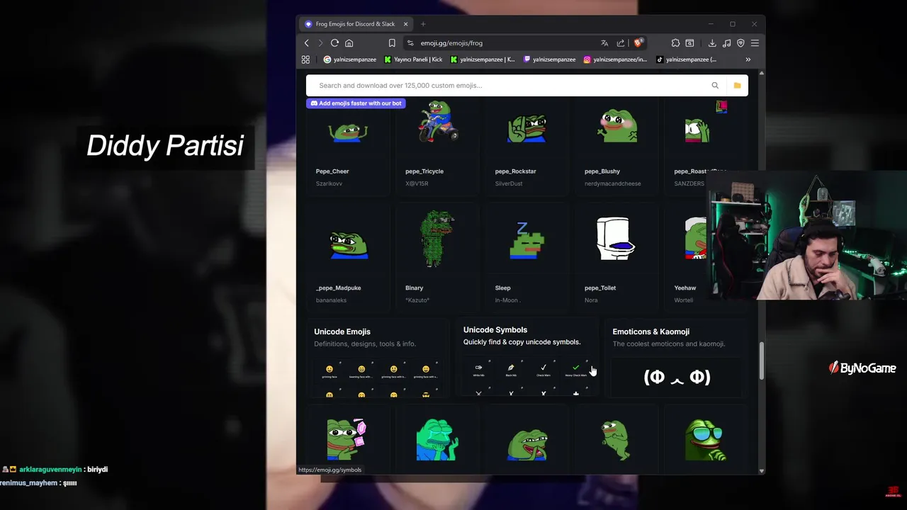
Task: Go back to the previous page
Action: pyautogui.click(x=307, y=43)
